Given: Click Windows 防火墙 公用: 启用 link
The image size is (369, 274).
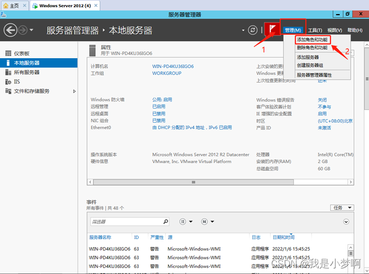Looking at the screenshot, I should [162, 100].
